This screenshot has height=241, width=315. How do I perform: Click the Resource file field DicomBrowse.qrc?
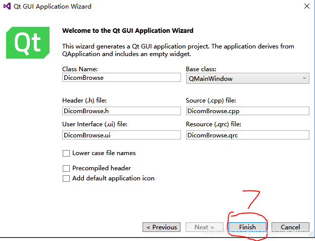coord(248,135)
